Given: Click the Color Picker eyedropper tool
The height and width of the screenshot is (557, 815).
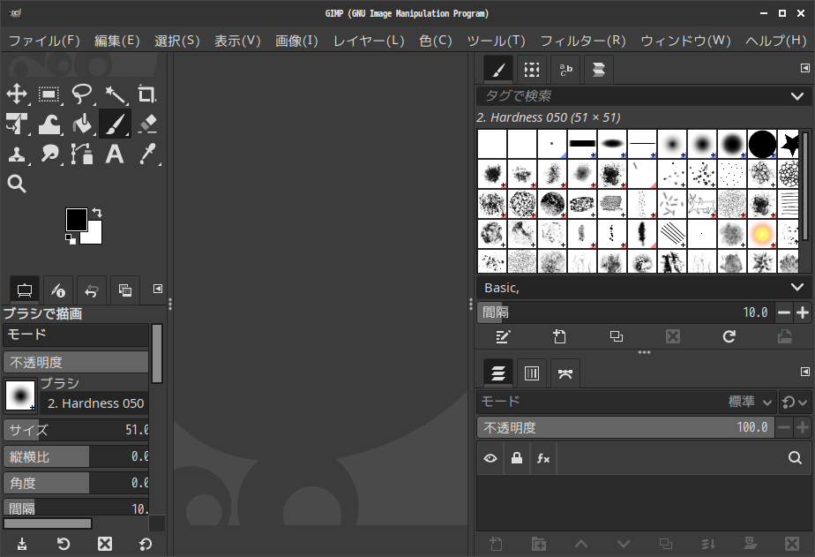Looking at the screenshot, I should pos(147,154).
